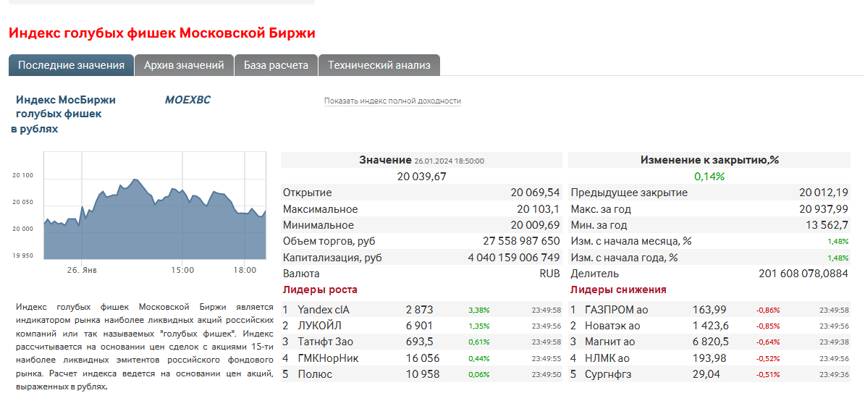Click the Значение timestamp 26.01.2024 18:50:00
This screenshot has width=865, height=393.
(449, 161)
